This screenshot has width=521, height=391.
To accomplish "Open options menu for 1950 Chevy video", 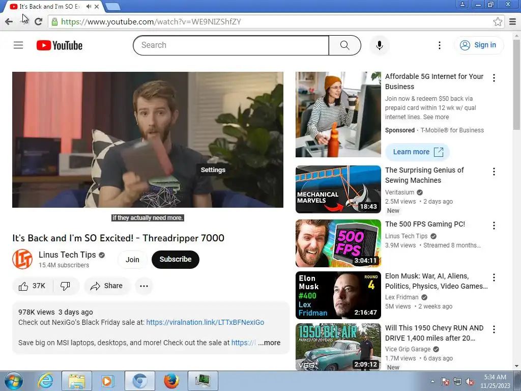I will click(494, 329).
